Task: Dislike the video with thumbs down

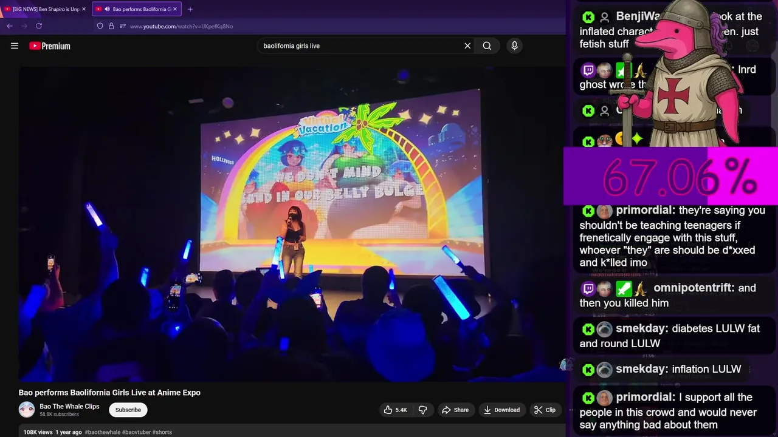Action: [422, 410]
